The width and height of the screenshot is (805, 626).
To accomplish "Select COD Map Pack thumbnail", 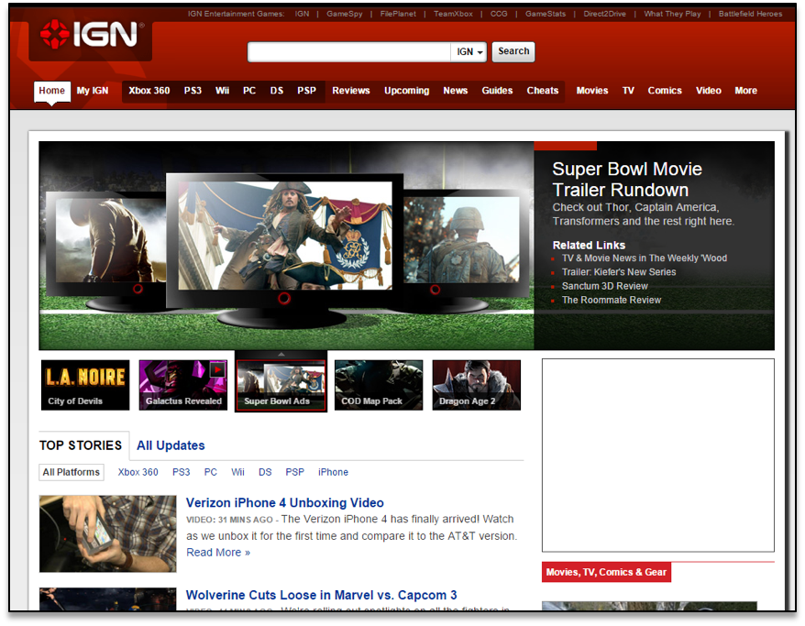I will tap(379, 385).
